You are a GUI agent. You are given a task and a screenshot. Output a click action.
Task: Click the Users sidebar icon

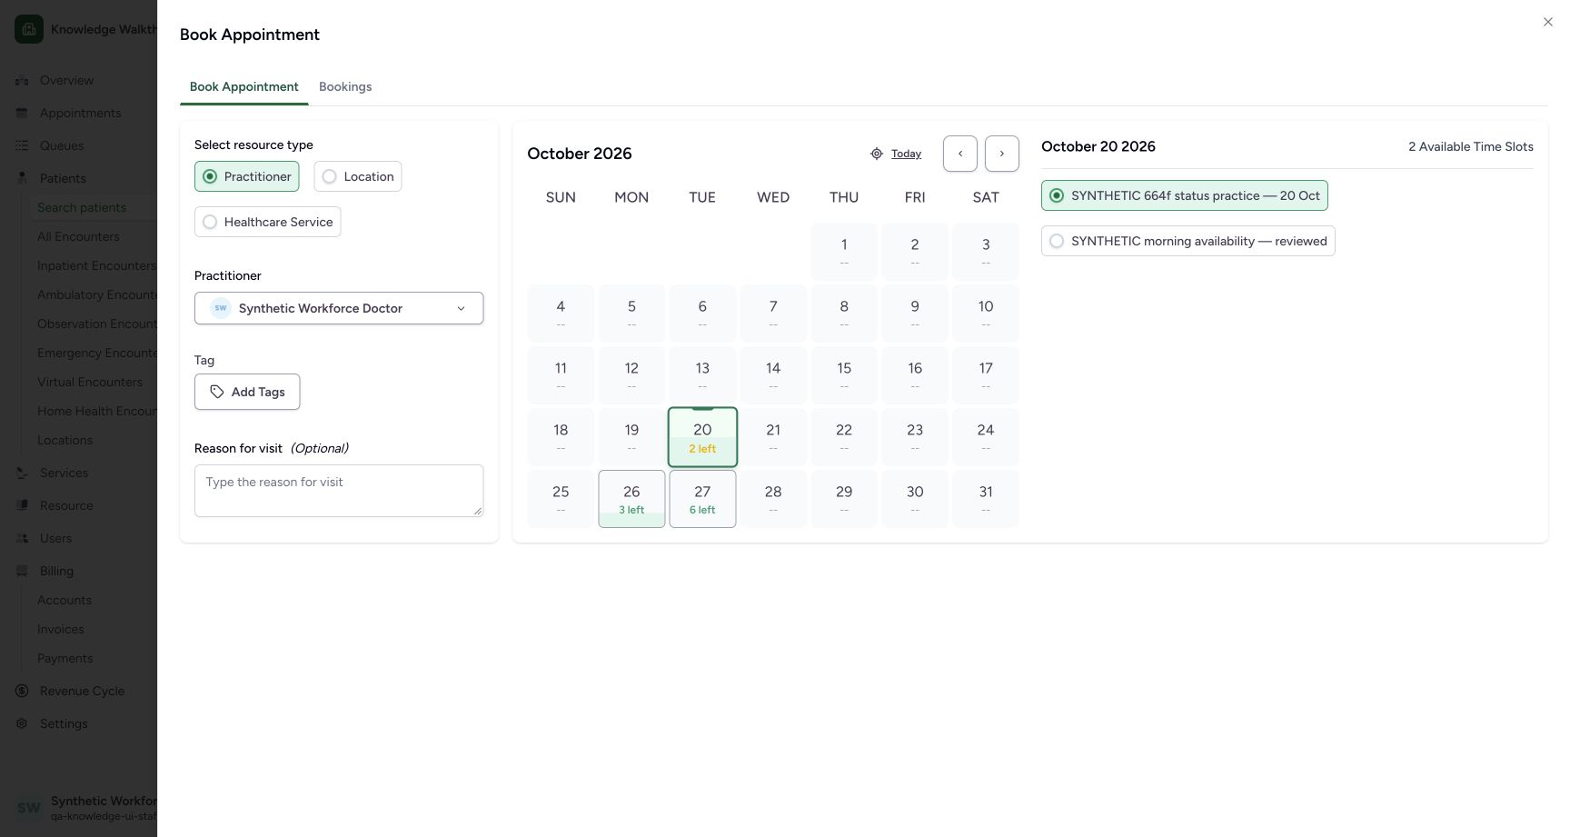pyautogui.click(x=22, y=538)
